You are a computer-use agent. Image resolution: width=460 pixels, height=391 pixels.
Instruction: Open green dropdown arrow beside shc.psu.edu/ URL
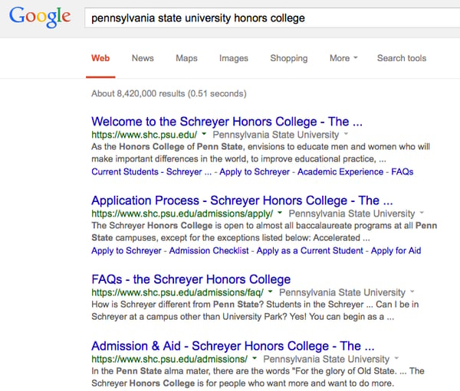coord(204,134)
